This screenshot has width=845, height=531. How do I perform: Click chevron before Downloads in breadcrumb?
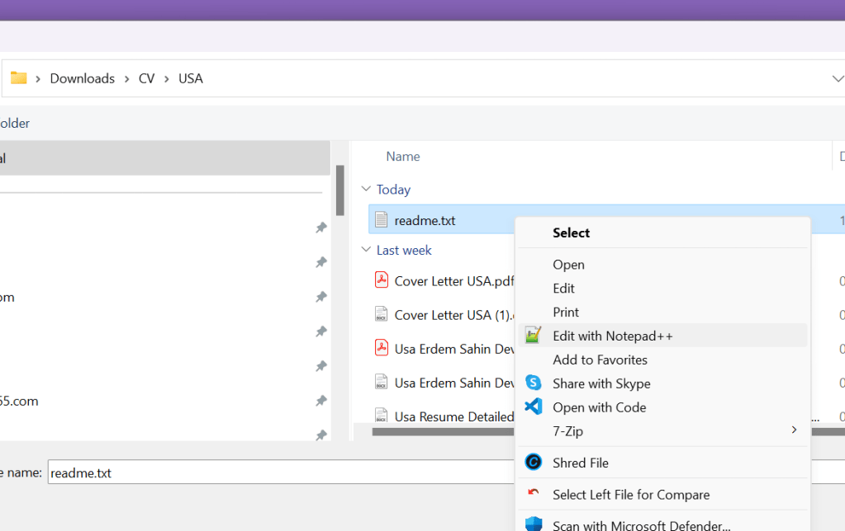point(38,79)
